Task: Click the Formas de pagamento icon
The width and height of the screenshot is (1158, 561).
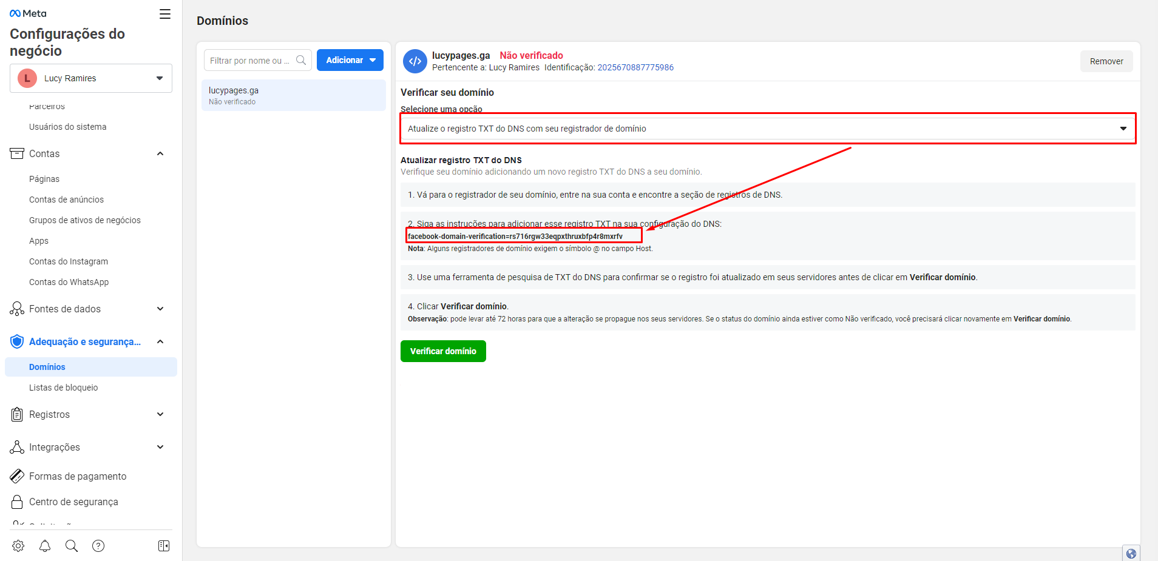Action: [x=17, y=476]
